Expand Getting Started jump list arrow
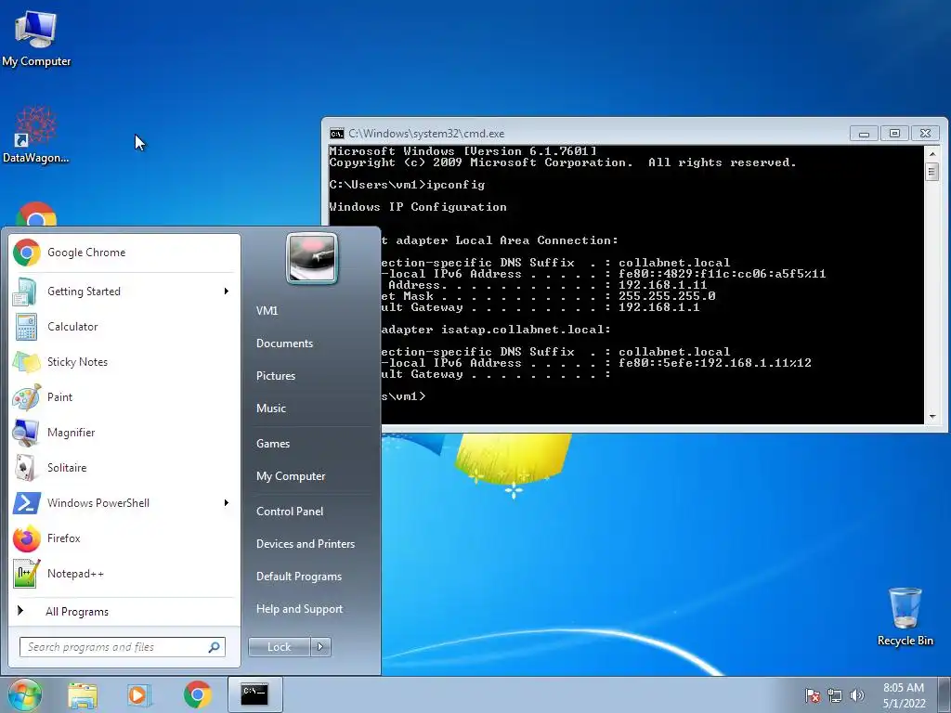 [x=227, y=292]
